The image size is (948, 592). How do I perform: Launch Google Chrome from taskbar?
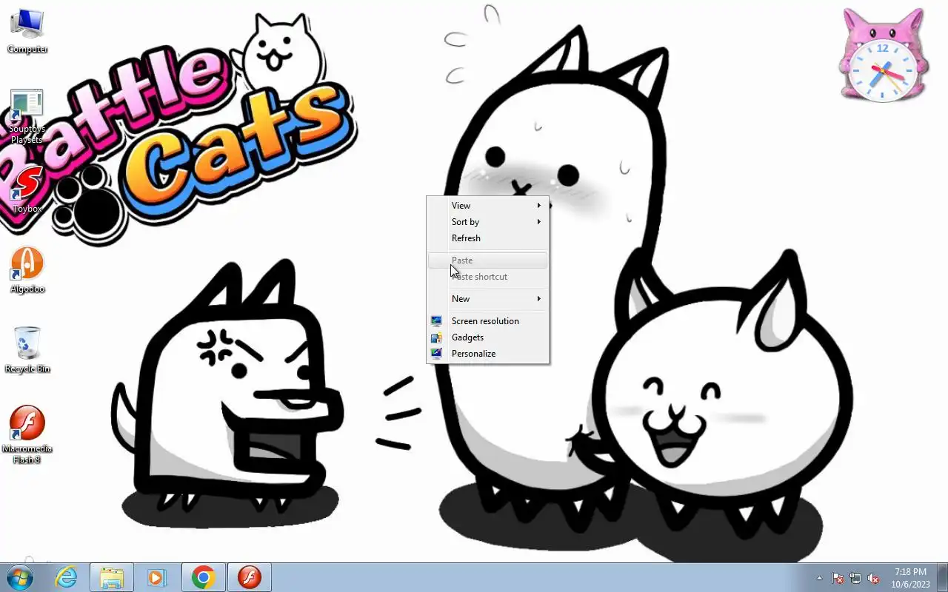(x=204, y=577)
